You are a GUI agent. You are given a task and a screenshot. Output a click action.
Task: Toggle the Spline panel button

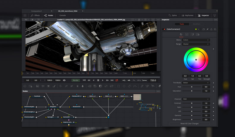click(173, 15)
